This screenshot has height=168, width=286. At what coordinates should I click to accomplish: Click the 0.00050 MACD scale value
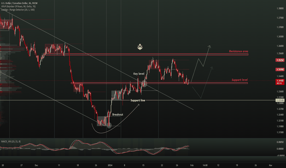[280, 142]
